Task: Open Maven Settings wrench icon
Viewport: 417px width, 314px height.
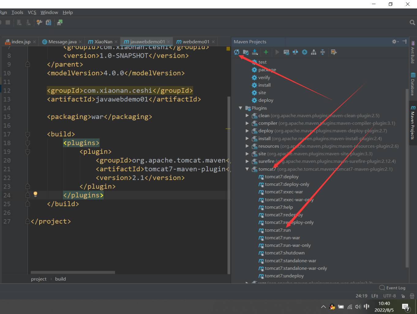Action: point(334,52)
